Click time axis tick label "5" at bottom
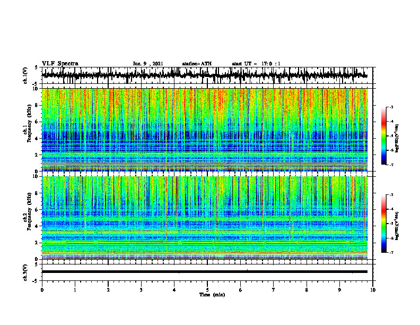 click(x=207, y=290)
